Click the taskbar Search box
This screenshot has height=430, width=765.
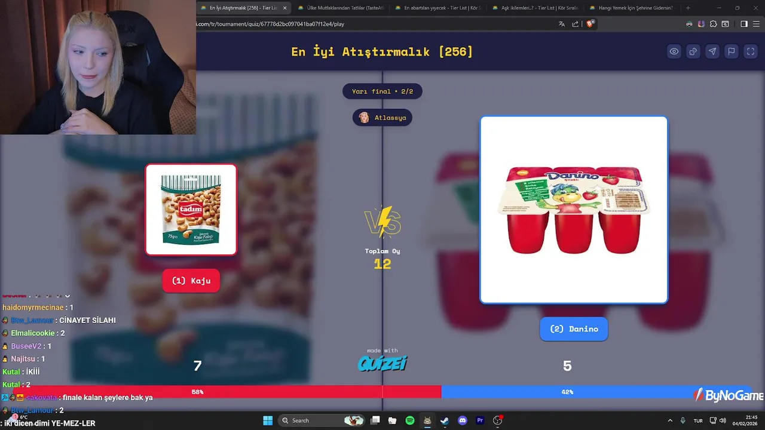pos(323,420)
